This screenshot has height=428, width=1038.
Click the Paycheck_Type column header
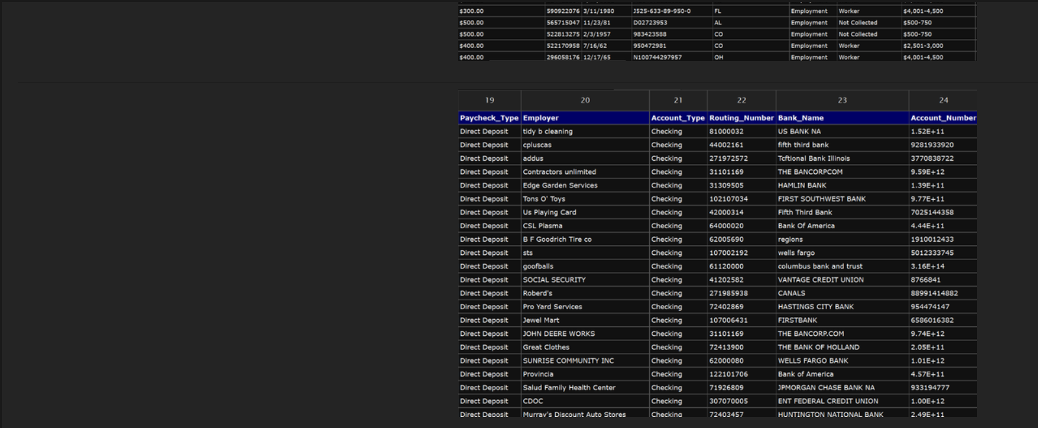point(489,118)
